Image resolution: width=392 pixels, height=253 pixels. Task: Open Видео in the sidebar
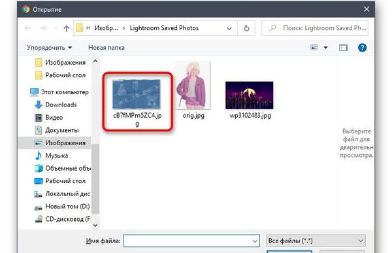tap(49, 118)
